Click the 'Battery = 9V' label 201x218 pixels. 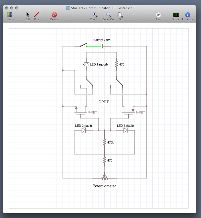click(102, 40)
